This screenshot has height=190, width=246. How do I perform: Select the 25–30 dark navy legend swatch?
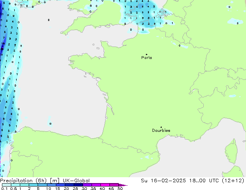(x=78, y=185)
